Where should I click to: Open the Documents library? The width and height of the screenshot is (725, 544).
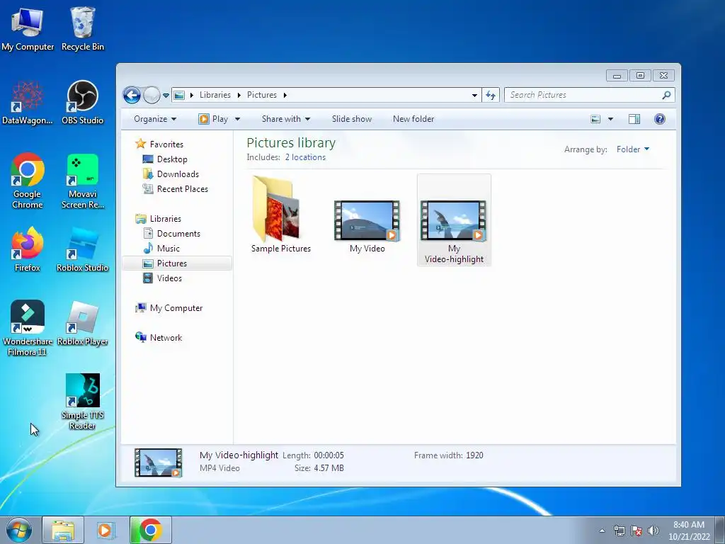pyautogui.click(x=171, y=234)
